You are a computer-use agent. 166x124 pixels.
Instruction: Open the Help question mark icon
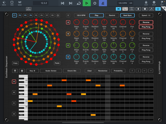[162, 3]
